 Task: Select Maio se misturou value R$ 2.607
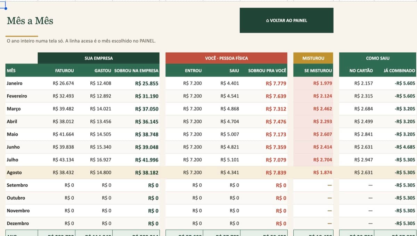[322, 134]
